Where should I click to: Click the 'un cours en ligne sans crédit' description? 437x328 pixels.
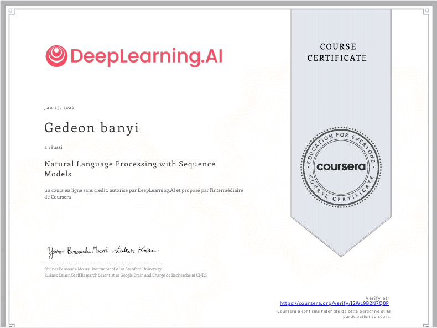coord(144,194)
